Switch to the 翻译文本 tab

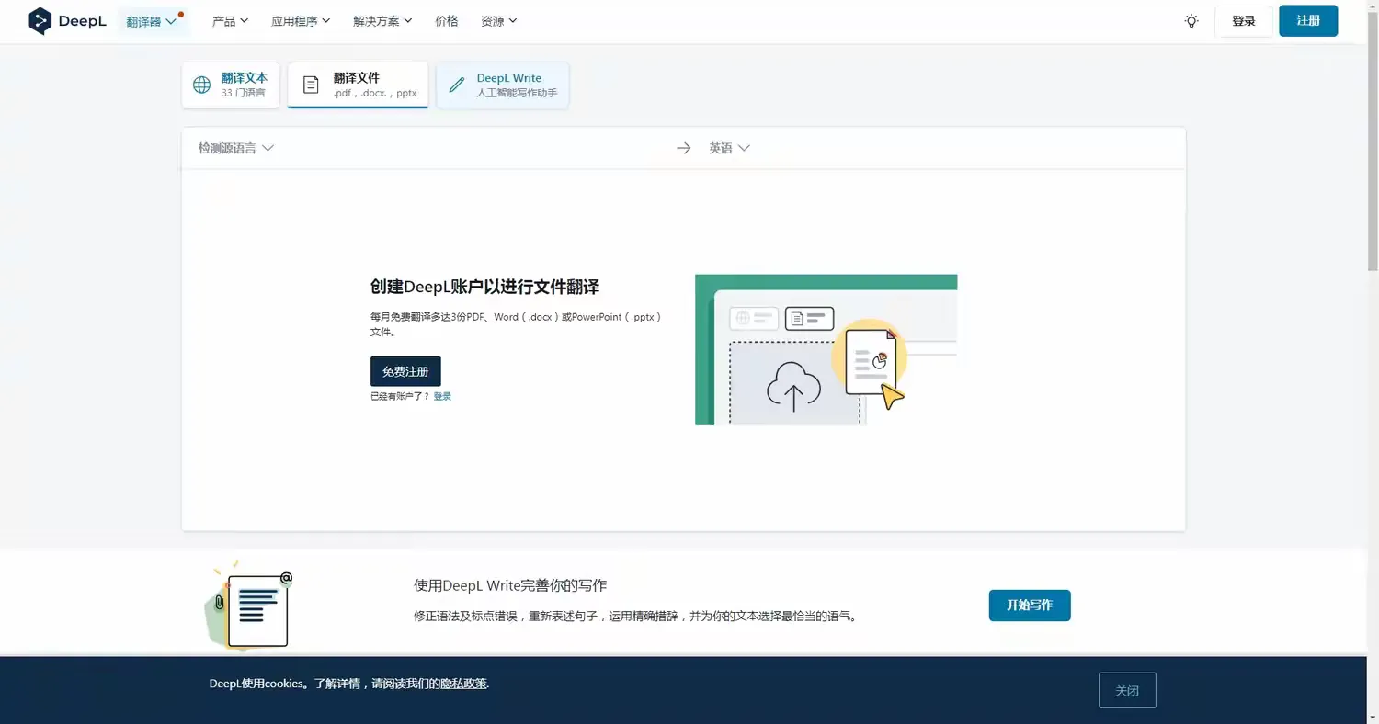pyautogui.click(x=231, y=85)
